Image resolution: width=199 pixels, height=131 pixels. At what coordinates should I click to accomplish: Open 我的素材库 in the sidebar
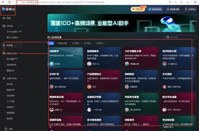coord(11,65)
